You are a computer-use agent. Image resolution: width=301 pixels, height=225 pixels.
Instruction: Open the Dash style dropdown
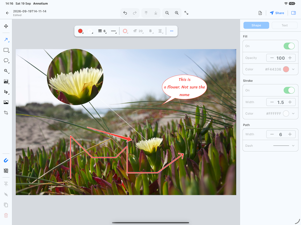(x=284, y=145)
